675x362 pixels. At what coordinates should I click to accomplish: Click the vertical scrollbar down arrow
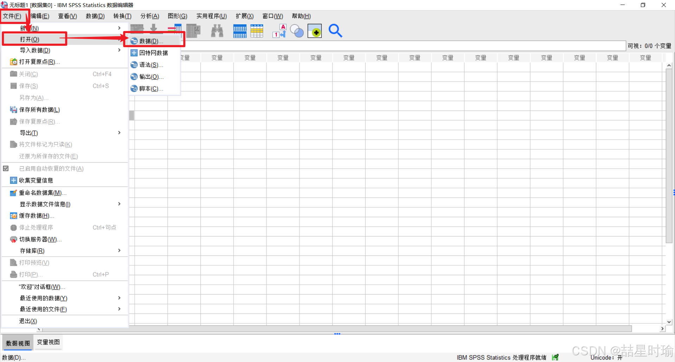click(x=669, y=322)
